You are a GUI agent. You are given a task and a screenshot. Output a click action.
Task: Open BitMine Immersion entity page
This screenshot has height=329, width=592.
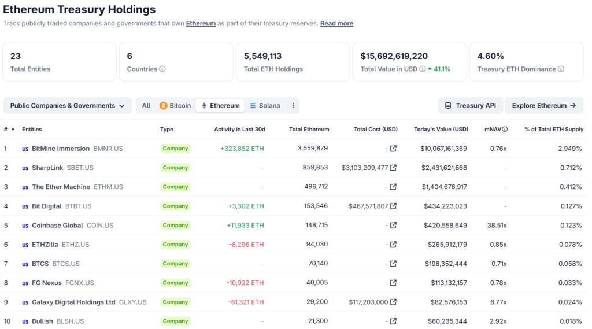pos(61,149)
